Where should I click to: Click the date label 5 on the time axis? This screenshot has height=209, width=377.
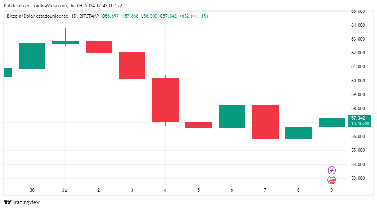point(199,190)
